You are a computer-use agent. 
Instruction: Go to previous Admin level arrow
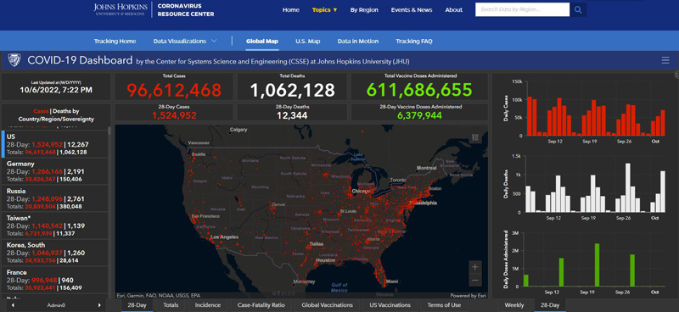pyautogui.click(x=13, y=305)
